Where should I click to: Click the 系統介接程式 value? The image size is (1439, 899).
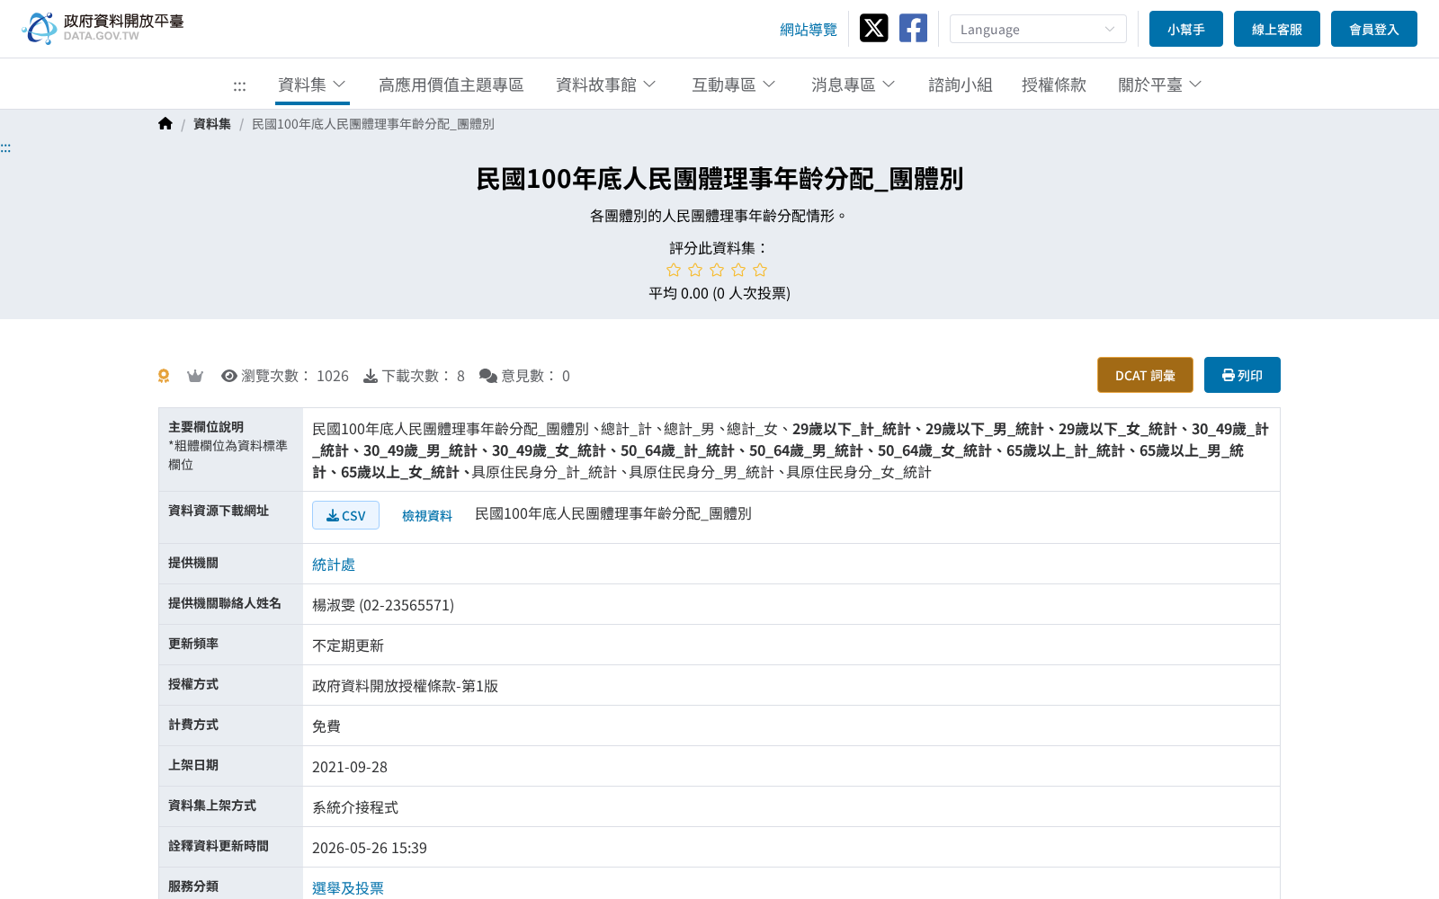(x=355, y=807)
